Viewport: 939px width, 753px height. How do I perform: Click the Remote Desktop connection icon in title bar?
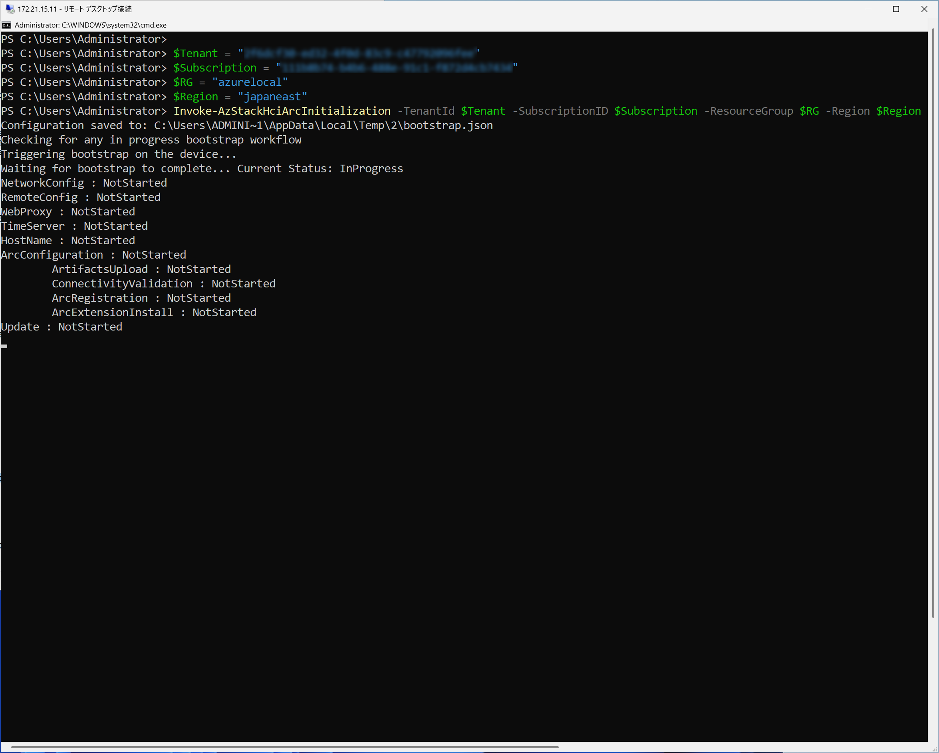pos(10,9)
